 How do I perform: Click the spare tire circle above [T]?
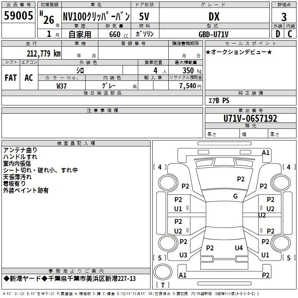[x=162, y=273]
